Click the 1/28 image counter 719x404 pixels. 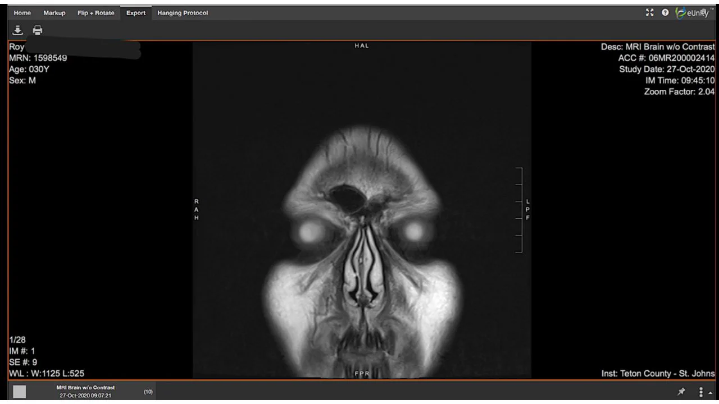(x=17, y=339)
